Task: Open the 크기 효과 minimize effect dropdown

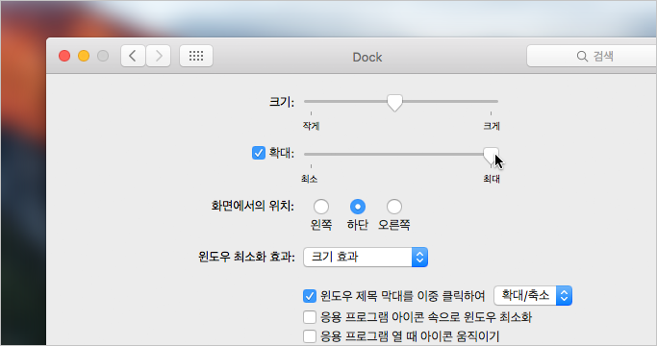Action: (x=366, y=257)
